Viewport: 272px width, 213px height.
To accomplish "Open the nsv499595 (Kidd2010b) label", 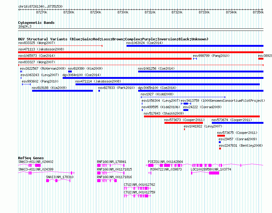I will [x=161, y=107].
